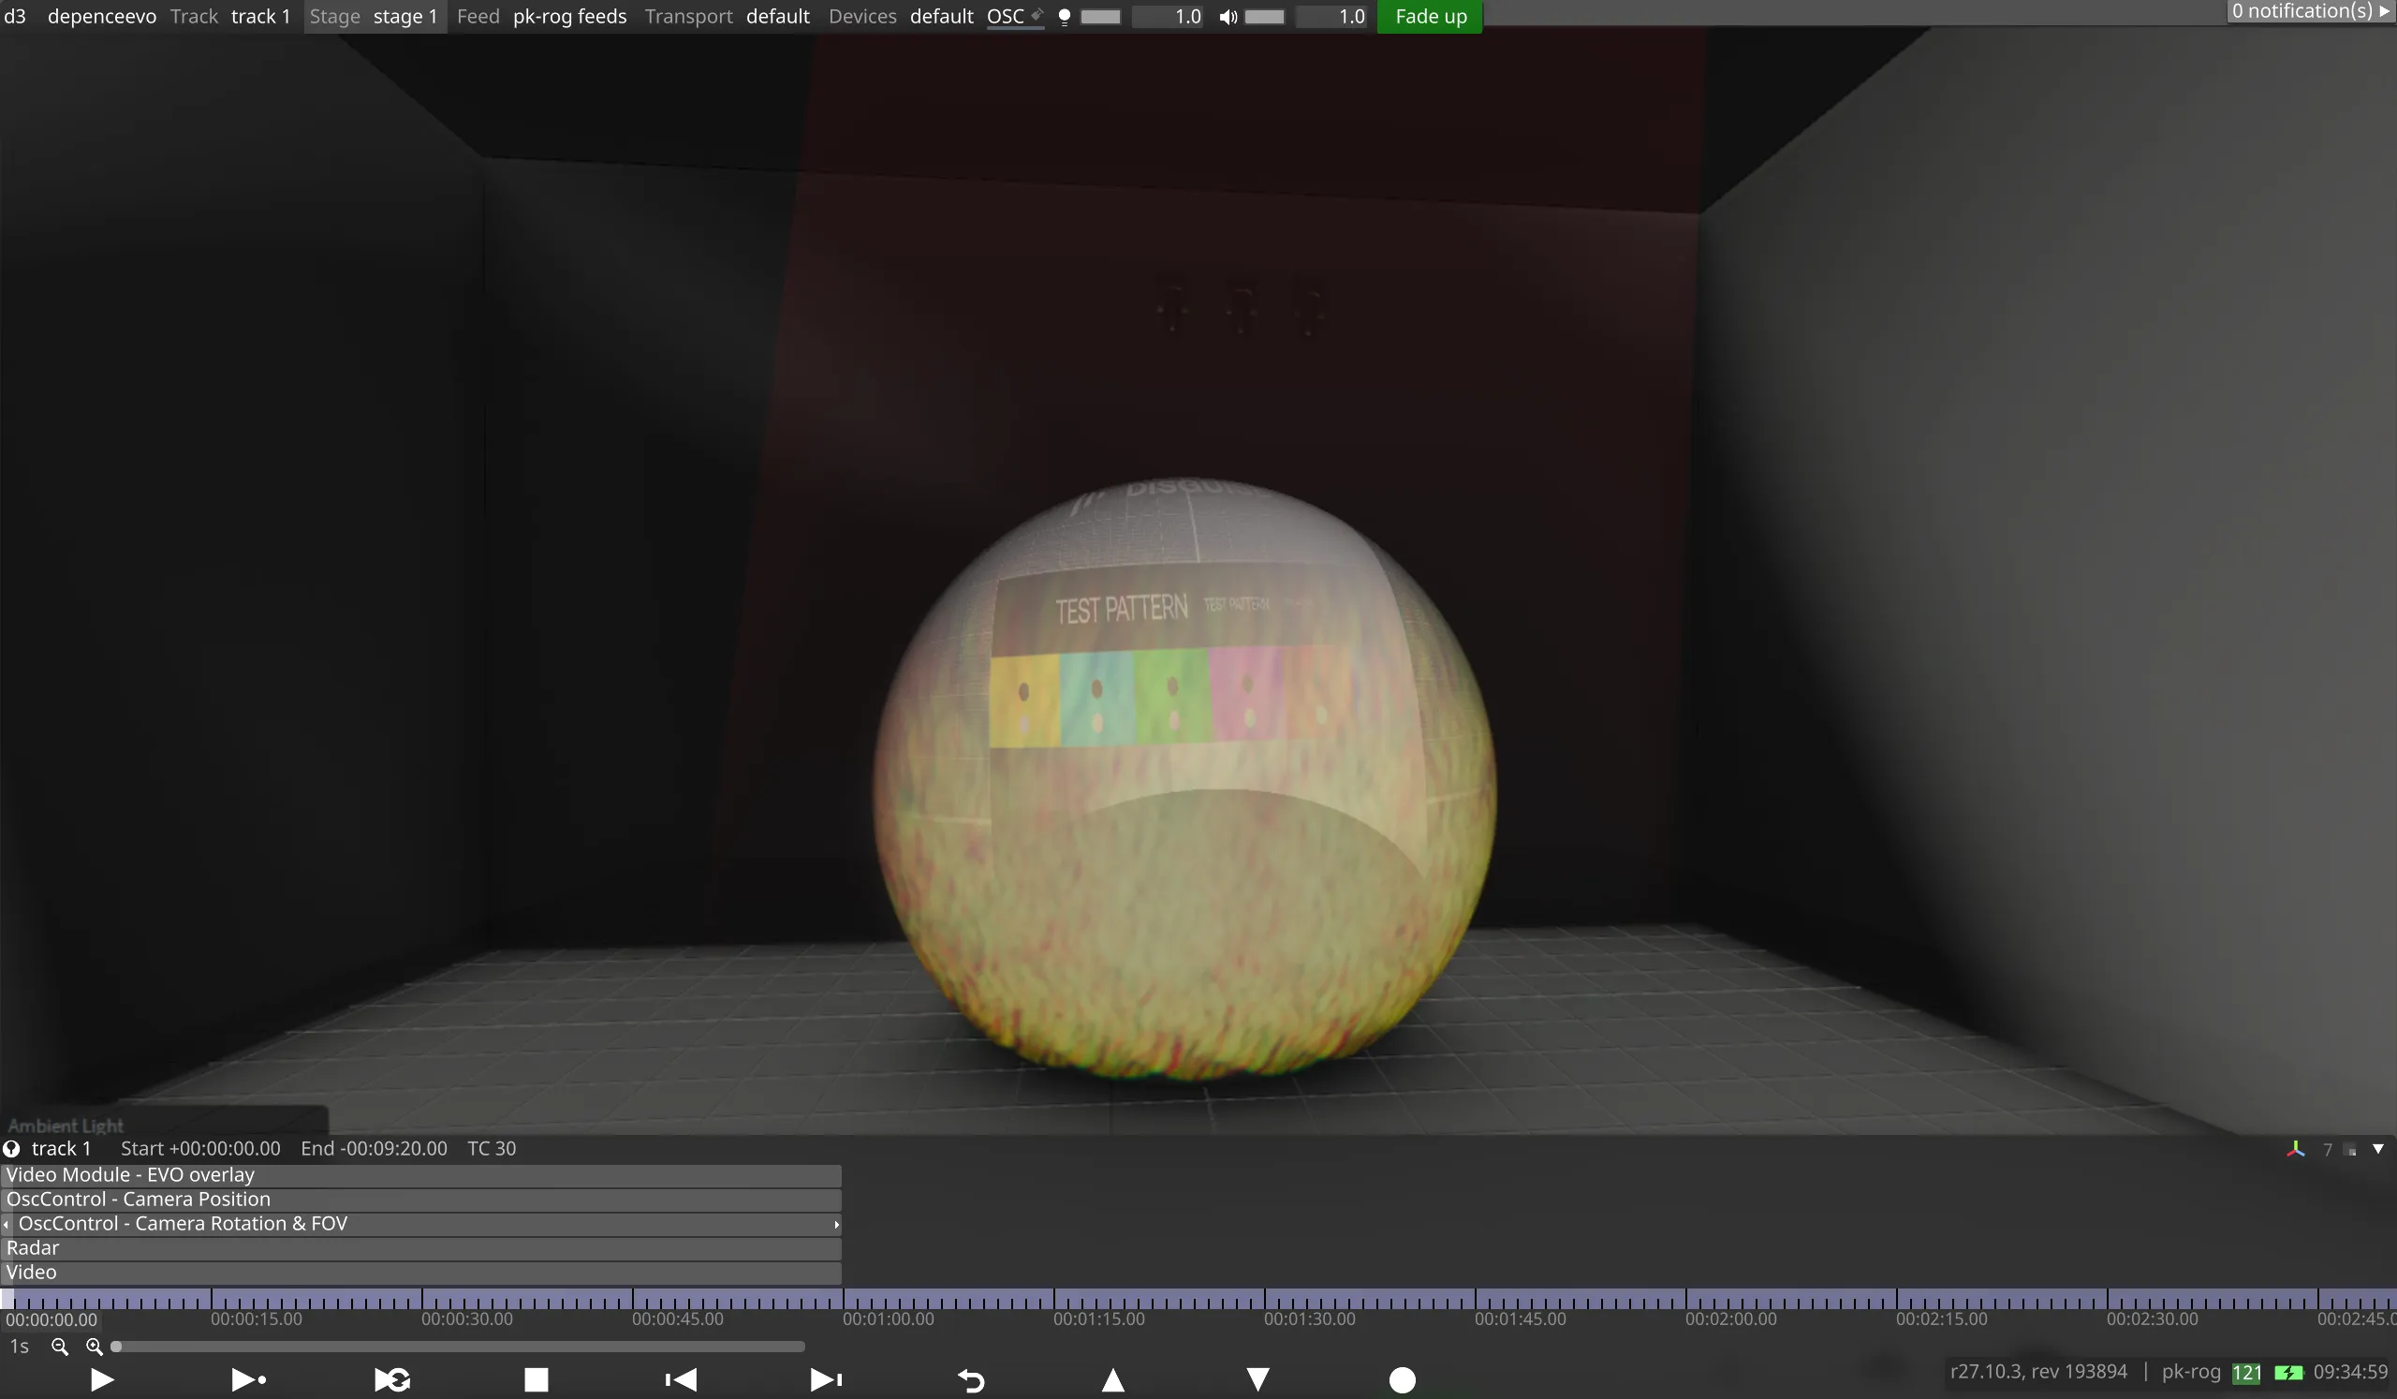2397x1399 pixels.
Task: Jump to next section icon
Action: 825,1379
